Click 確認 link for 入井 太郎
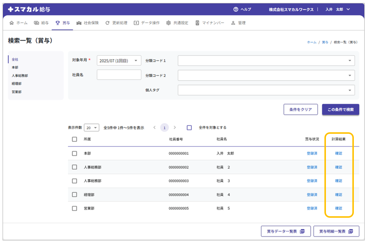 [x=338, y=153]
